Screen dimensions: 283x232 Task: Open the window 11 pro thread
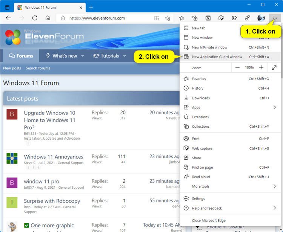42,182
